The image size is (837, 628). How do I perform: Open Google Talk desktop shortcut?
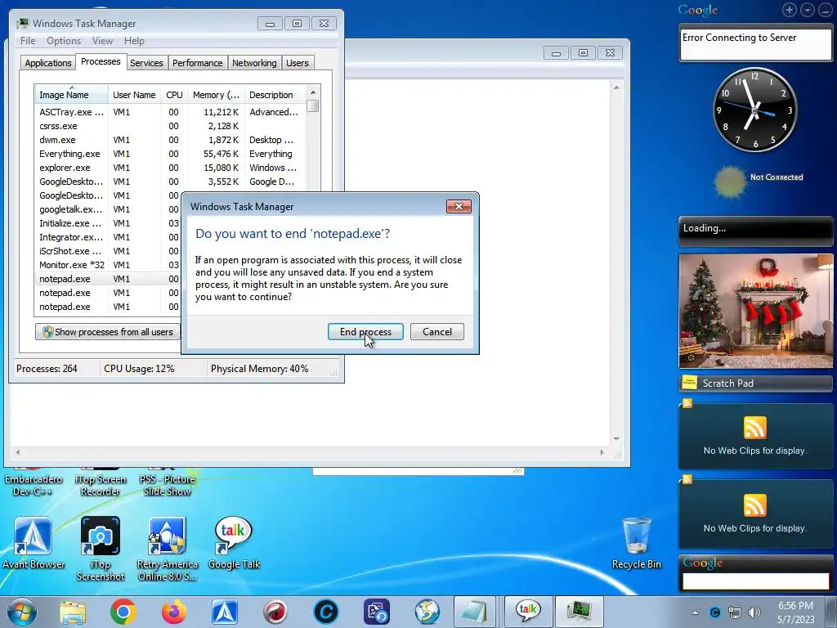234,543
